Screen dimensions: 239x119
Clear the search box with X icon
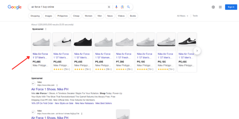click(109, 7)
